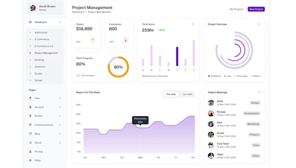Viewport: 296px width, 168px height.
Task: Click the Blog icon in sidebar
Action: 30,134
